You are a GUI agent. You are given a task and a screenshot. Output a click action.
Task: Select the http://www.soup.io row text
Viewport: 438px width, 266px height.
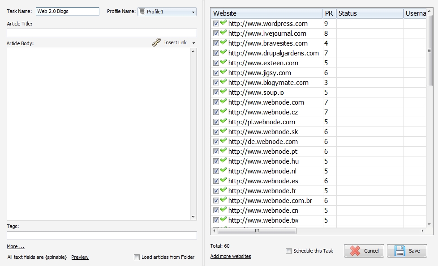click(256, 93)
